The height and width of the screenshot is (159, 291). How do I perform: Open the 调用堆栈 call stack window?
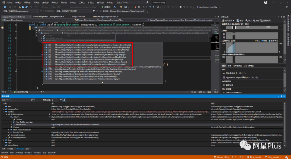(5, 153)
